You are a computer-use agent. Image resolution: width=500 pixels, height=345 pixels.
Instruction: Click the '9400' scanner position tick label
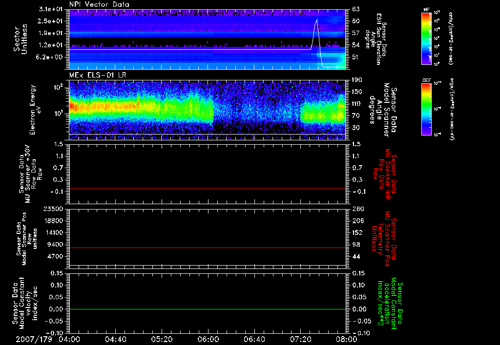(55, 245)
